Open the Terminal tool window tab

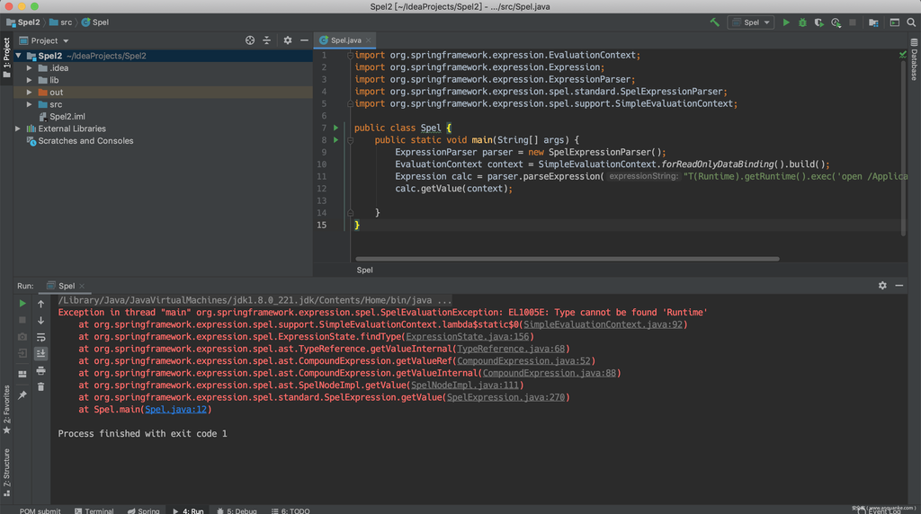94,510
